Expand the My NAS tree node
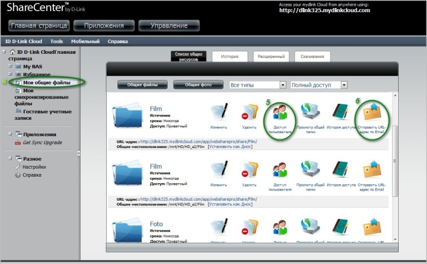Screen dimensions: 427x264 10,66
